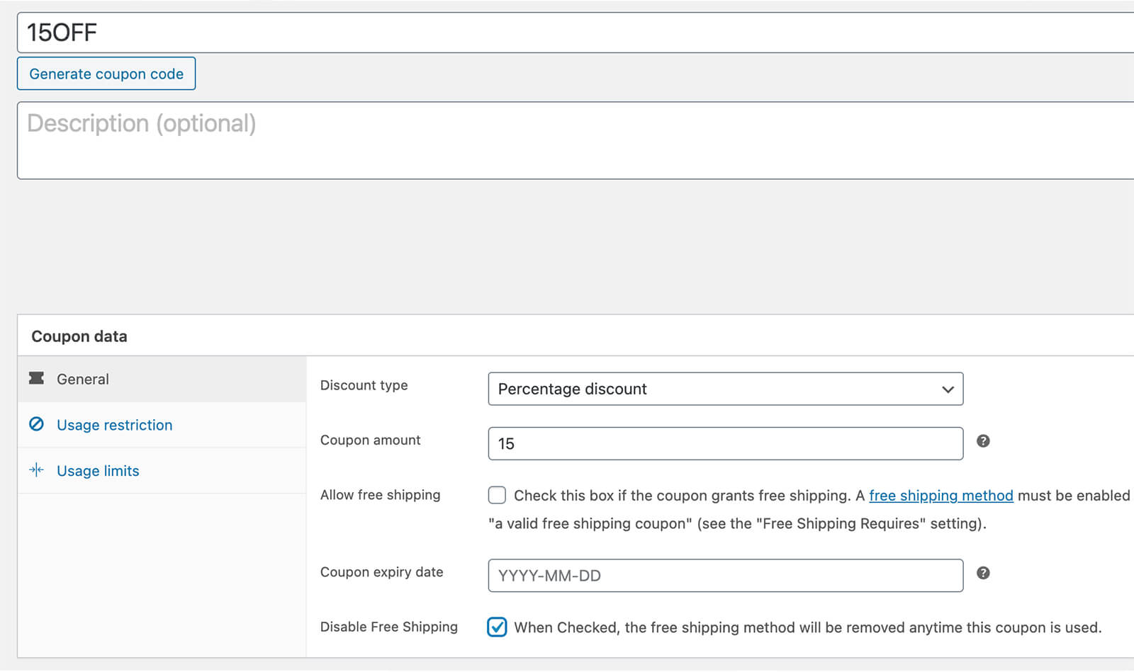This screenshot has height=672, width=1134.
Task: Click the ticket icon beside General
Action: [36, 379]
